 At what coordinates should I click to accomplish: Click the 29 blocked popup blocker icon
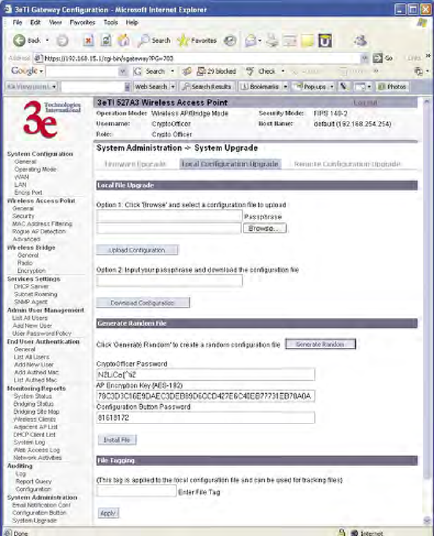tap(216, 71)
